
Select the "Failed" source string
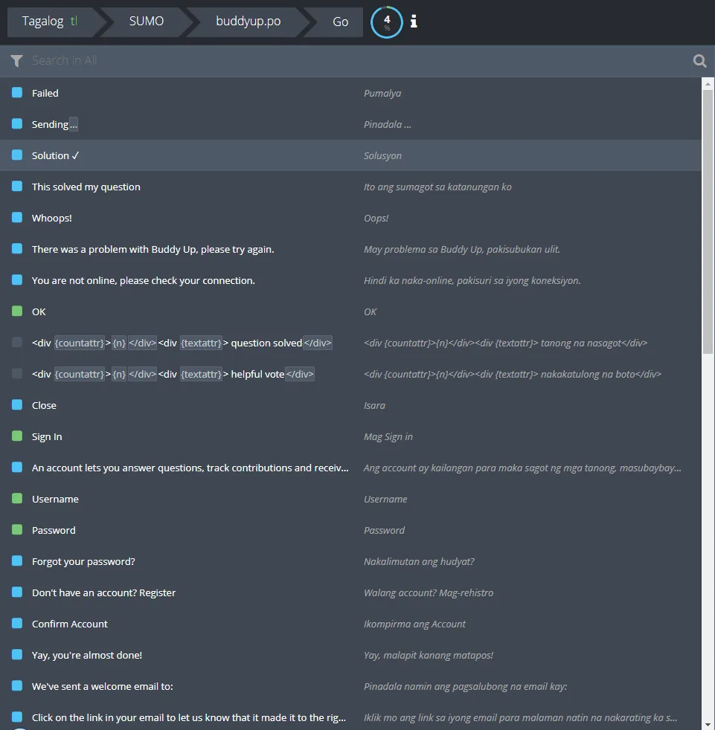coord(45,93)
